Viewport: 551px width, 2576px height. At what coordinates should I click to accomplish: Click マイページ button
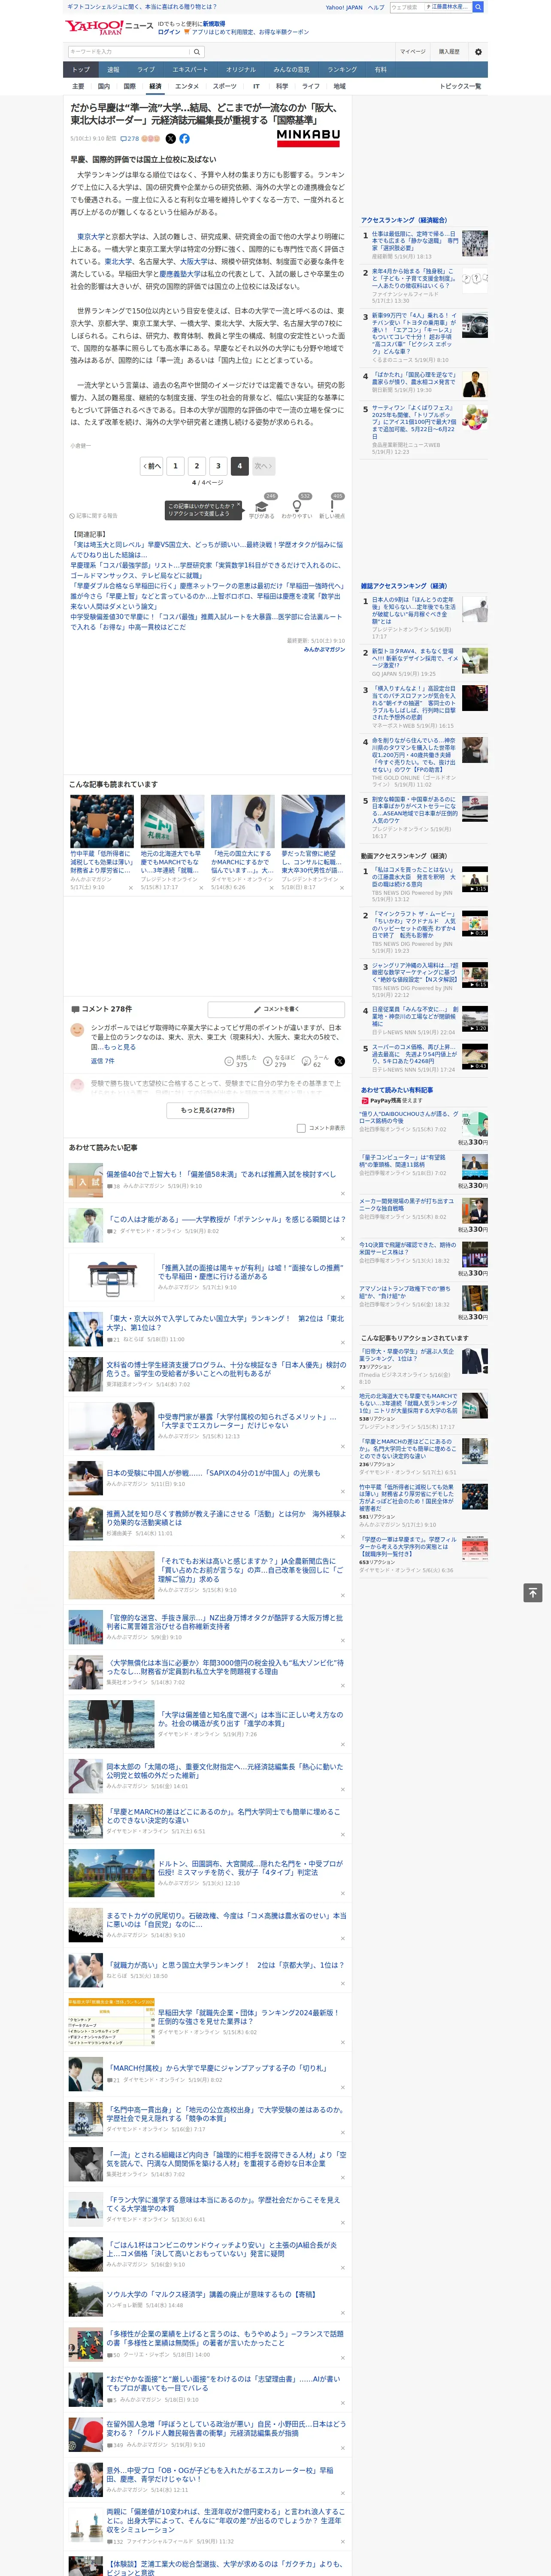point(413,51)
